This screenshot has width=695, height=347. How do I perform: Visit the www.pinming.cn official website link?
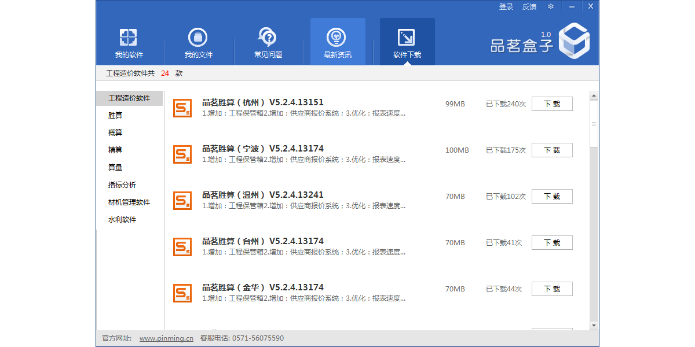point(166,338)
